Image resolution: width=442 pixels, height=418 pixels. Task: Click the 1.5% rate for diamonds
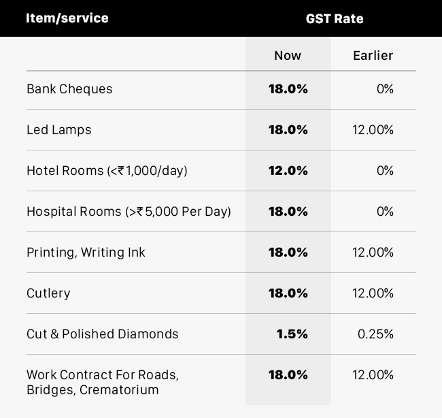click(292, 334)
